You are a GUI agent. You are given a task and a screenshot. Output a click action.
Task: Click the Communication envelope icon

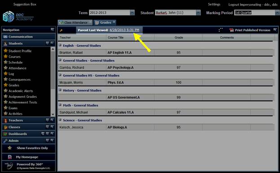pyautogui.click(x=5, y=37)
